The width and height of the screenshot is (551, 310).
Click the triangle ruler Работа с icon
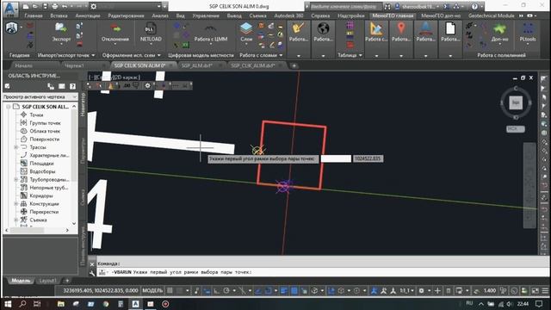click(376, 28)
